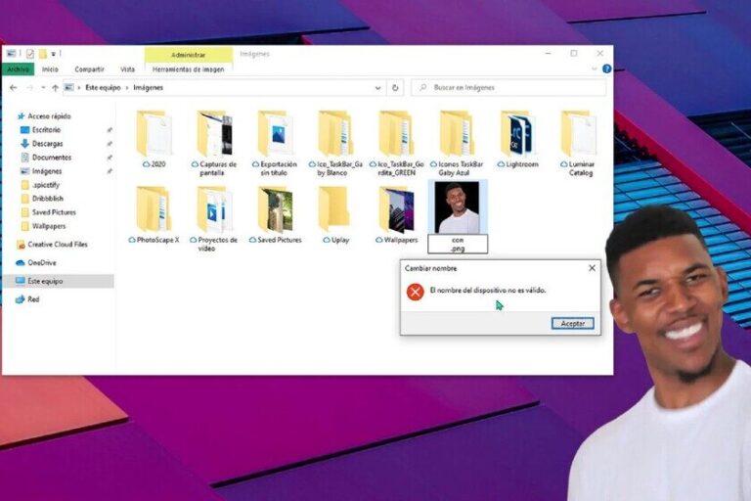Open the Archivo menu

19,69
